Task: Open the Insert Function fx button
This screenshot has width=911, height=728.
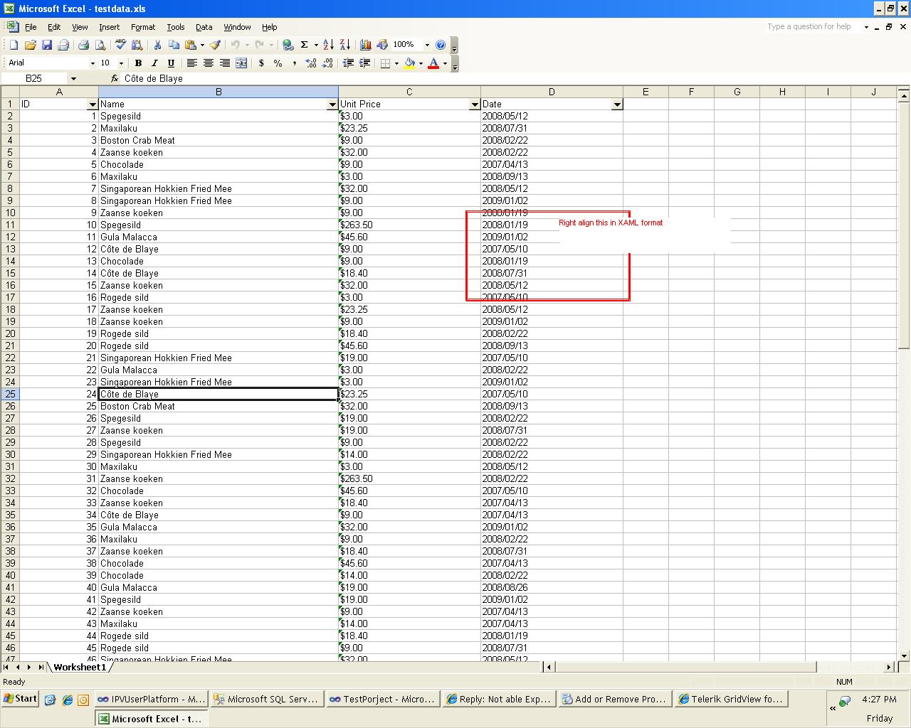Action: coord(115,79)
